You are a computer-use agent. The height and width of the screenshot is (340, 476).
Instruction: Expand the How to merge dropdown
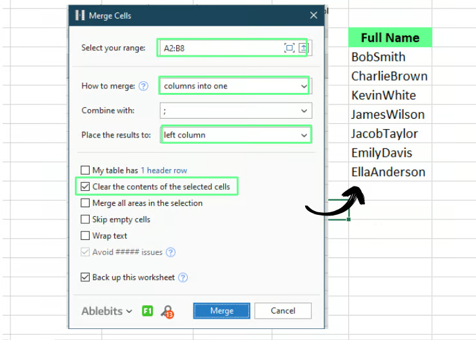click(304, 86)
